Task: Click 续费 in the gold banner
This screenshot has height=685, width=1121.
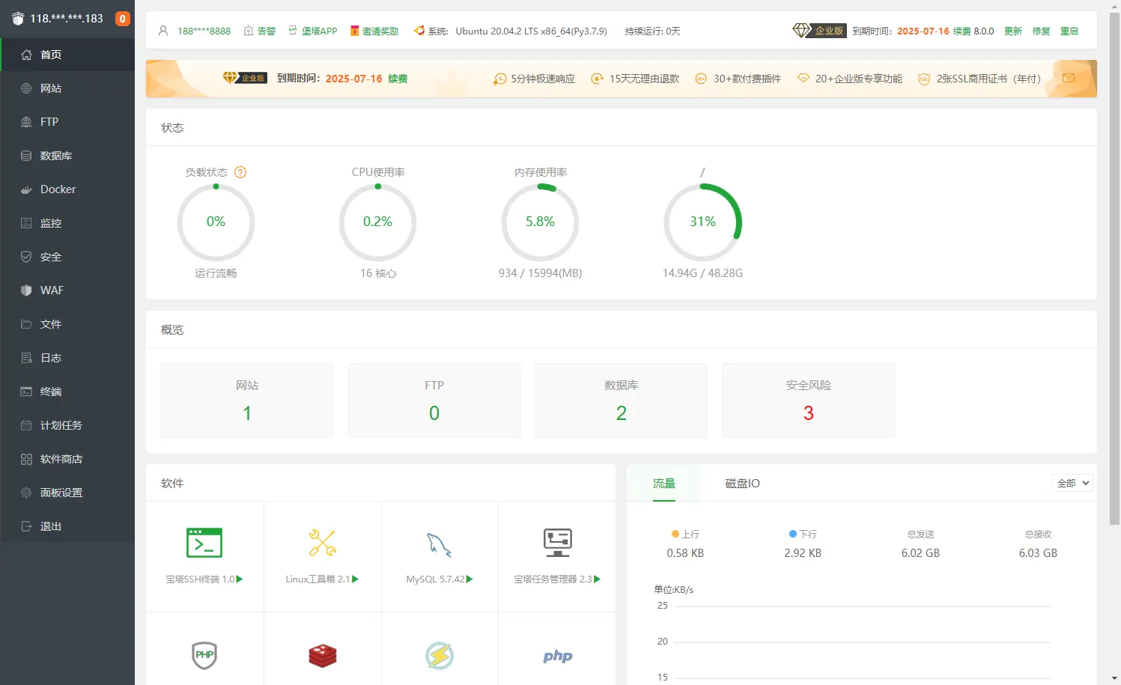Action: pos(398,79)
